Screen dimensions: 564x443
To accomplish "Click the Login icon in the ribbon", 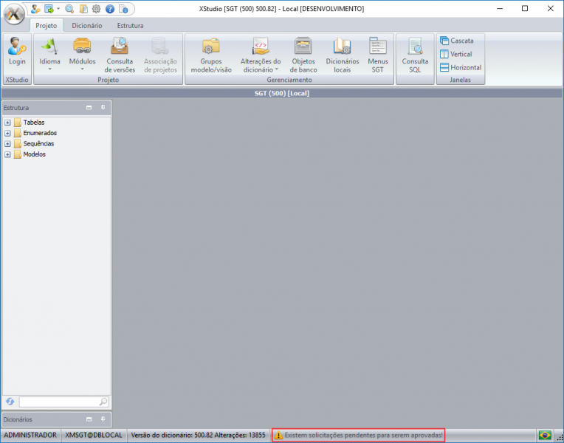I will coord(16,53).
